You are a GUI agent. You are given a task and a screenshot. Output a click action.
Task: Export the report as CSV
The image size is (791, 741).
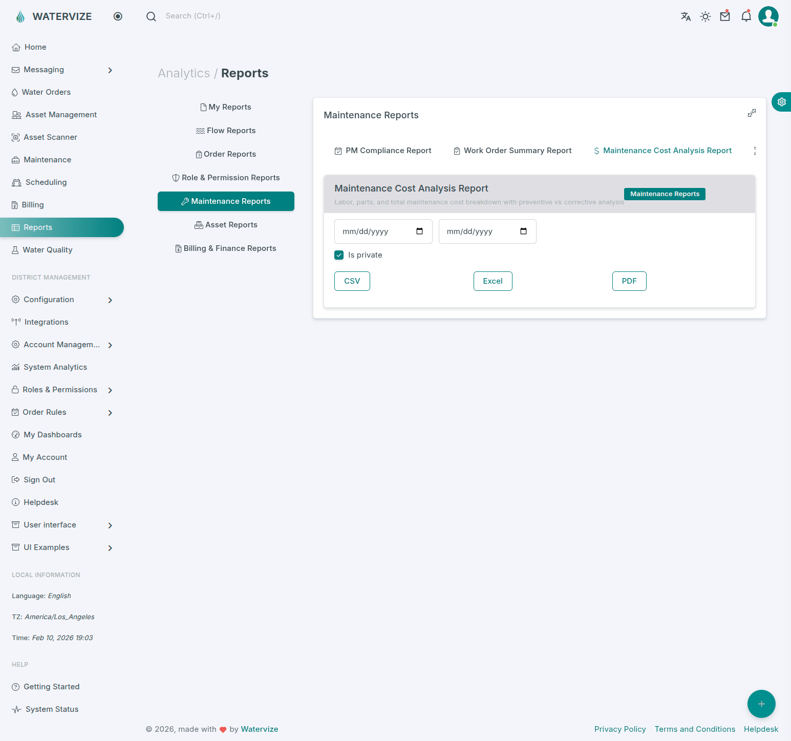352,281
